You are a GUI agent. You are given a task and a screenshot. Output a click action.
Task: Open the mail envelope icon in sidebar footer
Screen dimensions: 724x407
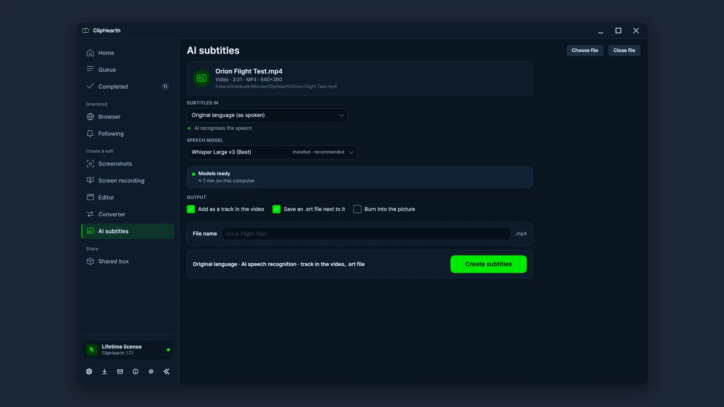120,372
